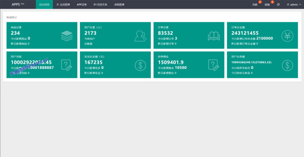304x157 pixels.
Task: Click the 抢单佣金 value 1509401.9
Action: point(171,62)
